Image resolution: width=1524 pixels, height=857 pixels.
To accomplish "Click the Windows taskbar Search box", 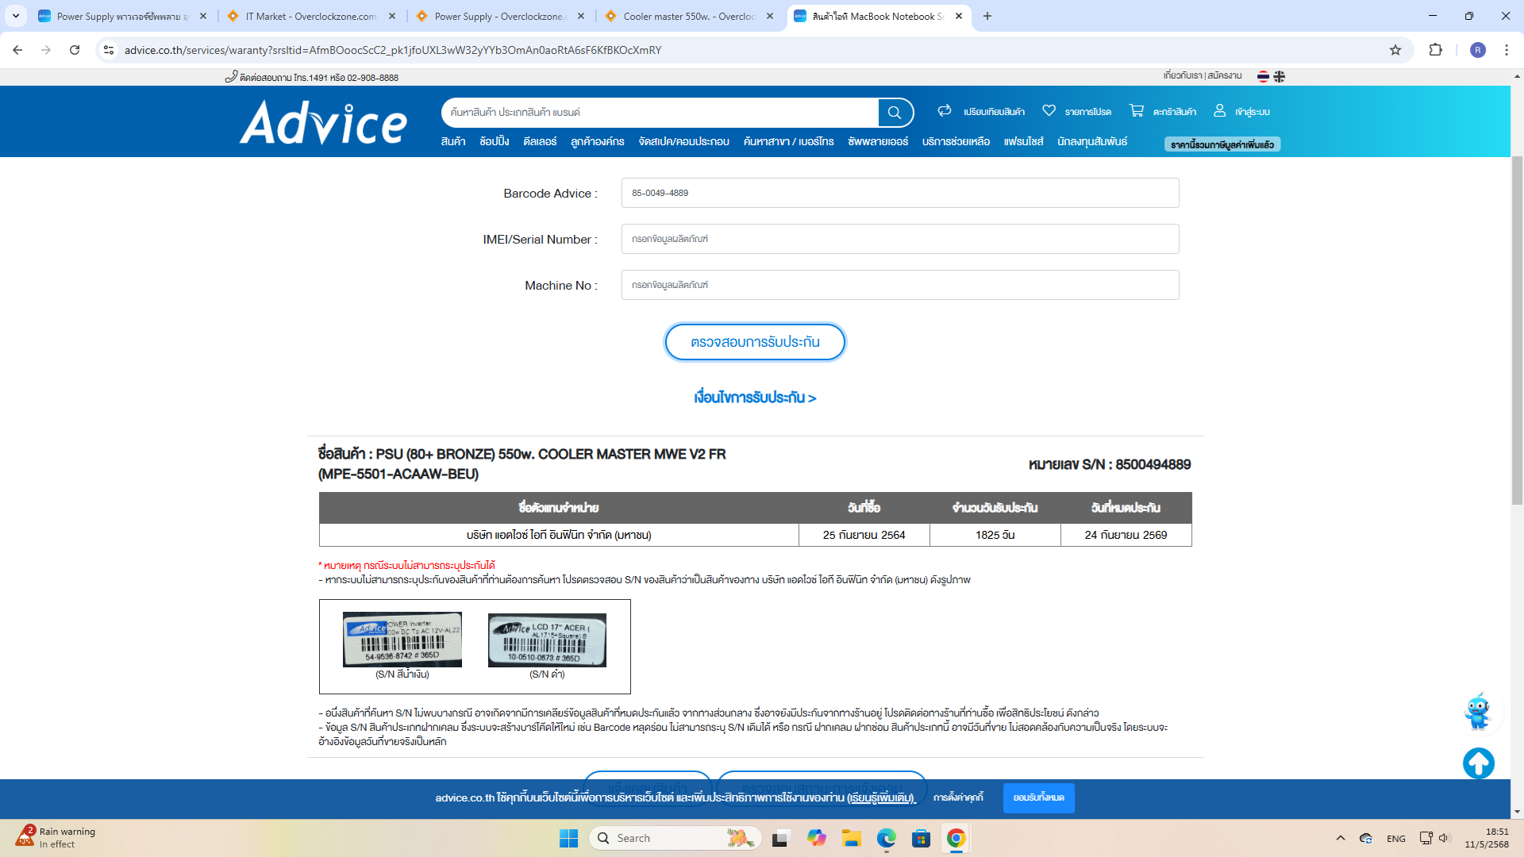I will click(675, 838).
